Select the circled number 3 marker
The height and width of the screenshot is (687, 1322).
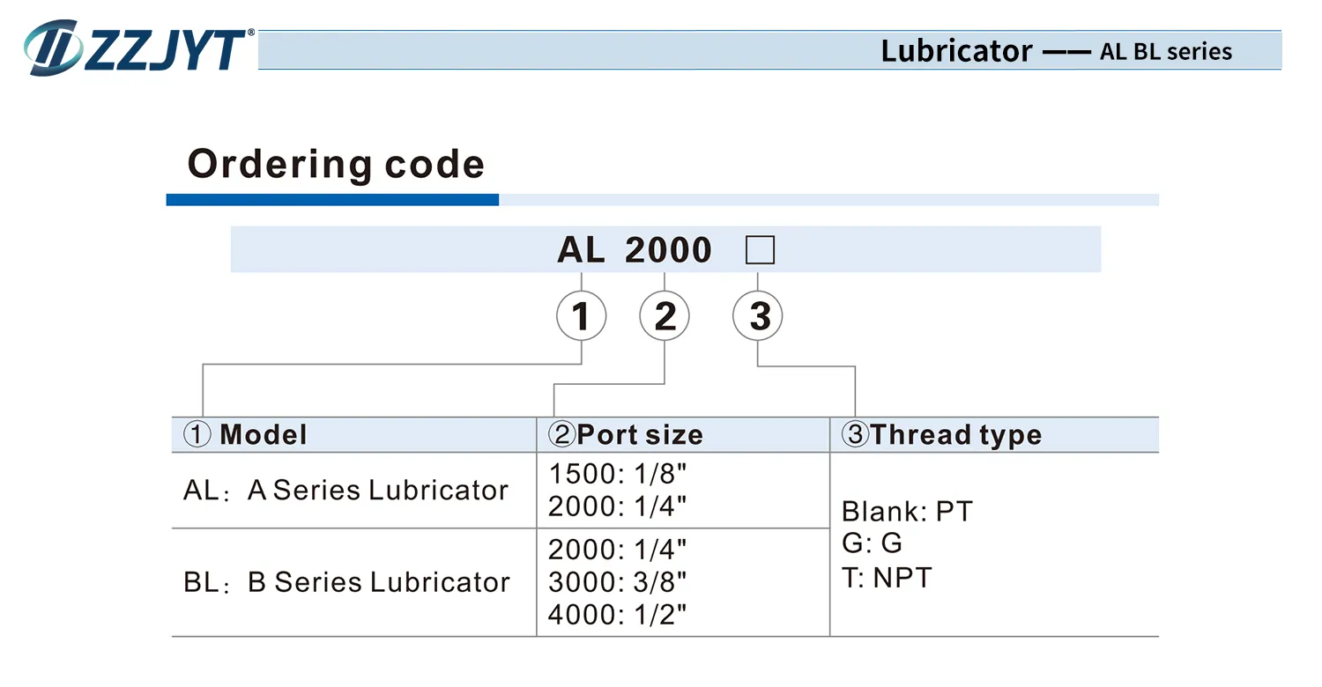[x=758, y=317]
